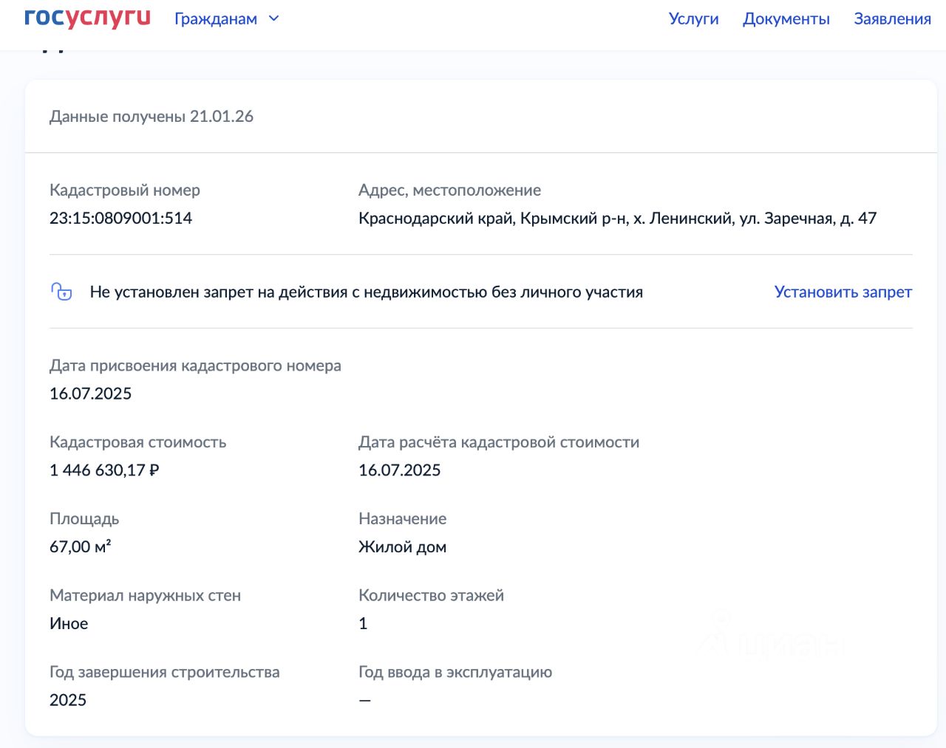Image resolution: width=946 pixels, height=748 pixels.
Task: Click the date under Дата присвоения кадастрового номера
Action: (90, 394)
